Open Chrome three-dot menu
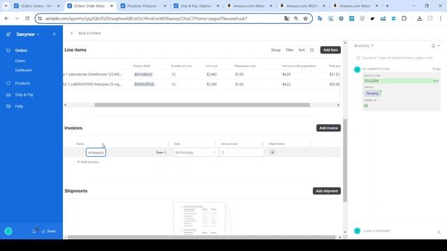 pyautogui.click(x=441, y=19)
